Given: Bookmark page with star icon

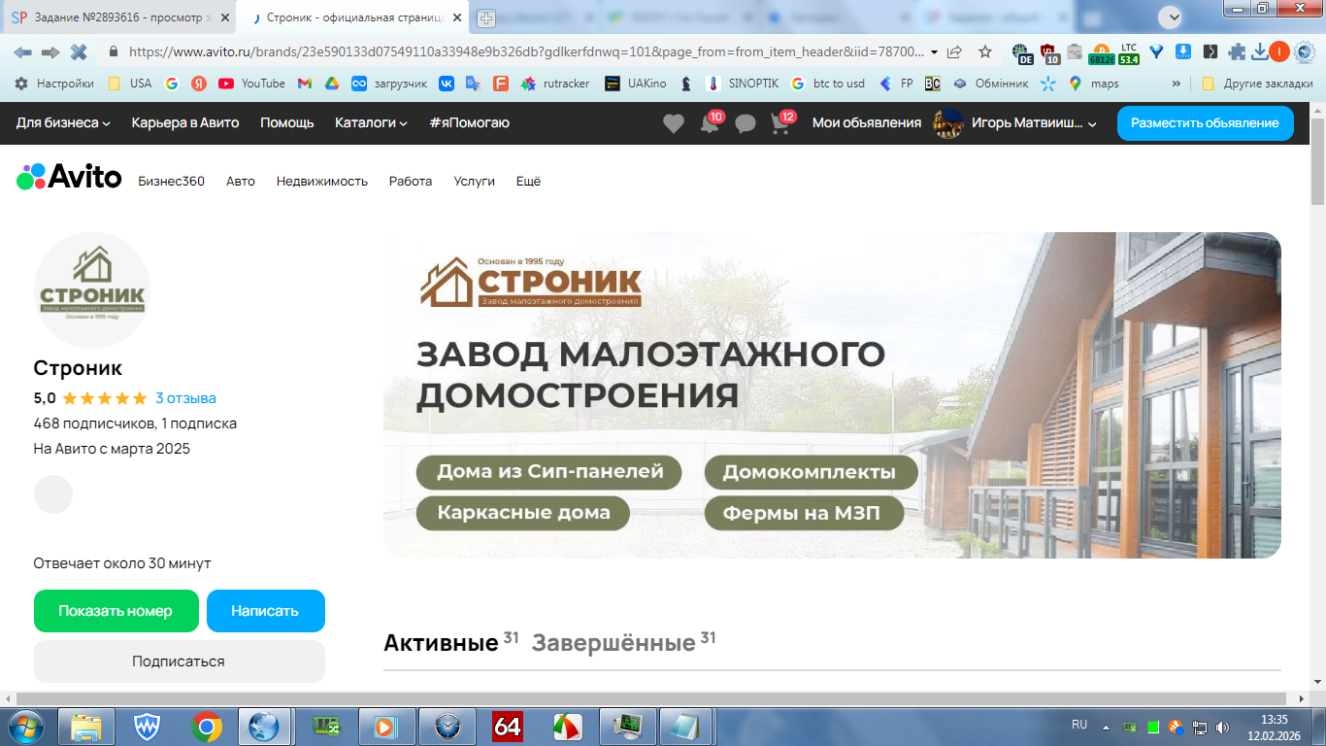Looking at the screenshot, I should [985, 52].
